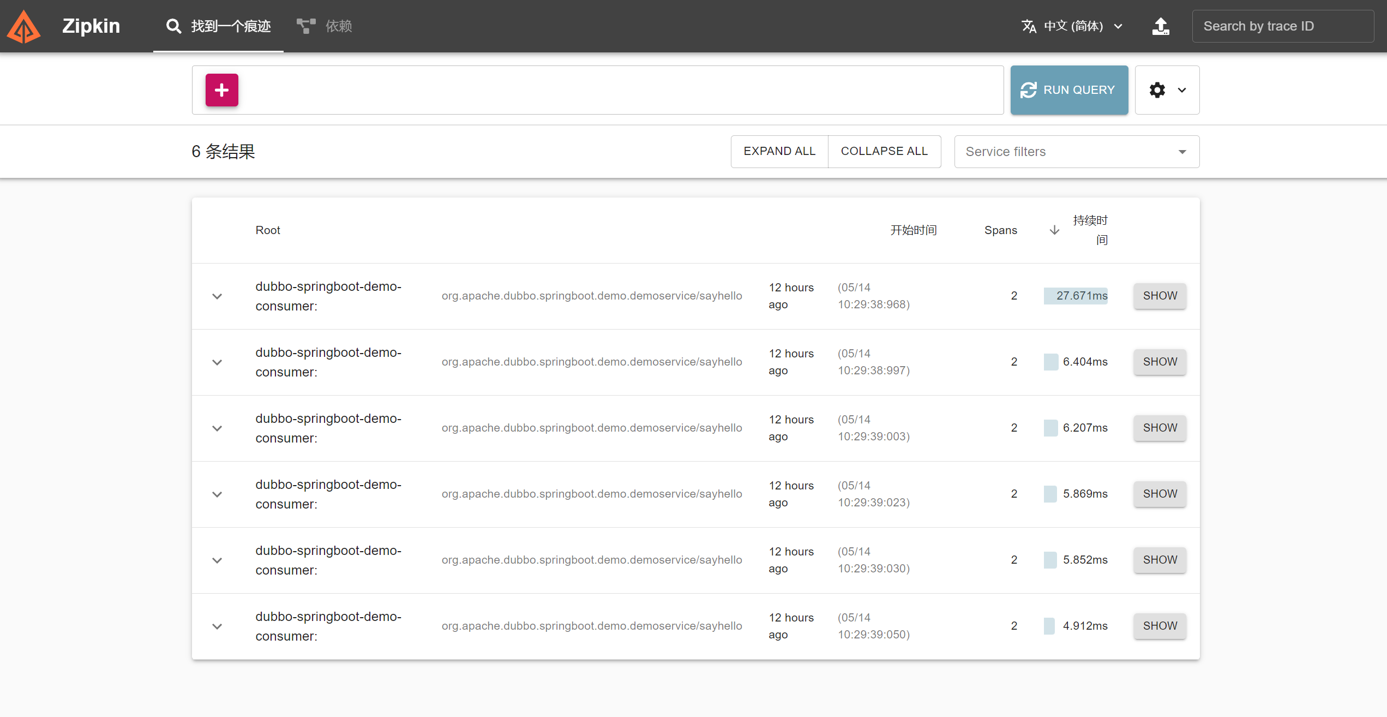Viewport: 1387px width, 717px height.
Task: Click the upload JSON trace icon
Action: pyautogui.click(x=1161, y=26)
